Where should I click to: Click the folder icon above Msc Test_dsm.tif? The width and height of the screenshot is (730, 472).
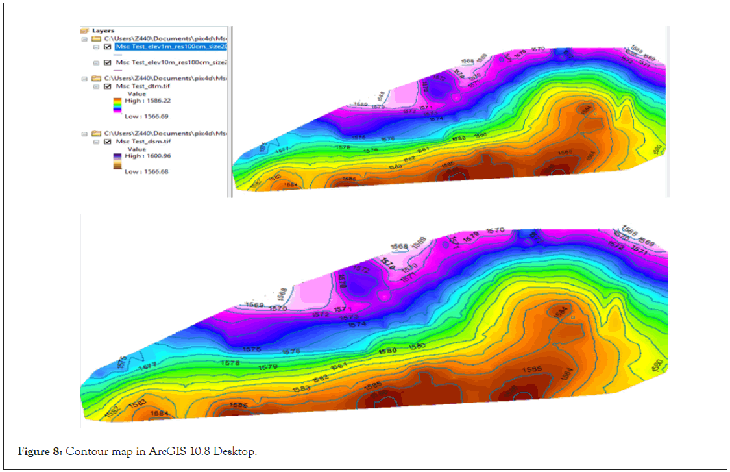point(96,133)
